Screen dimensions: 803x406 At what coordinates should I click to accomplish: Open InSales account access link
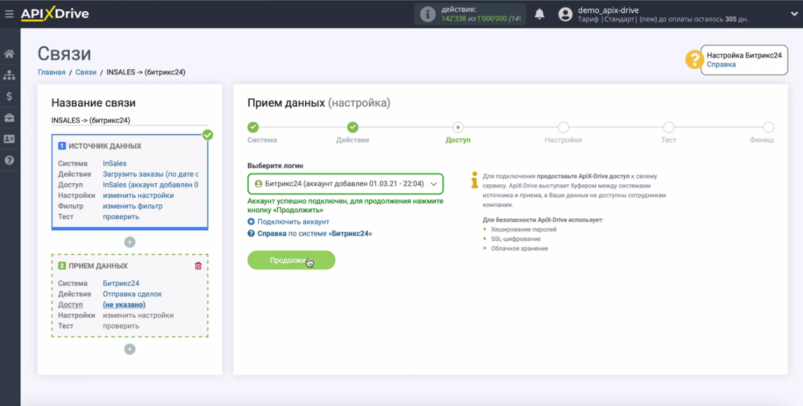151,185
